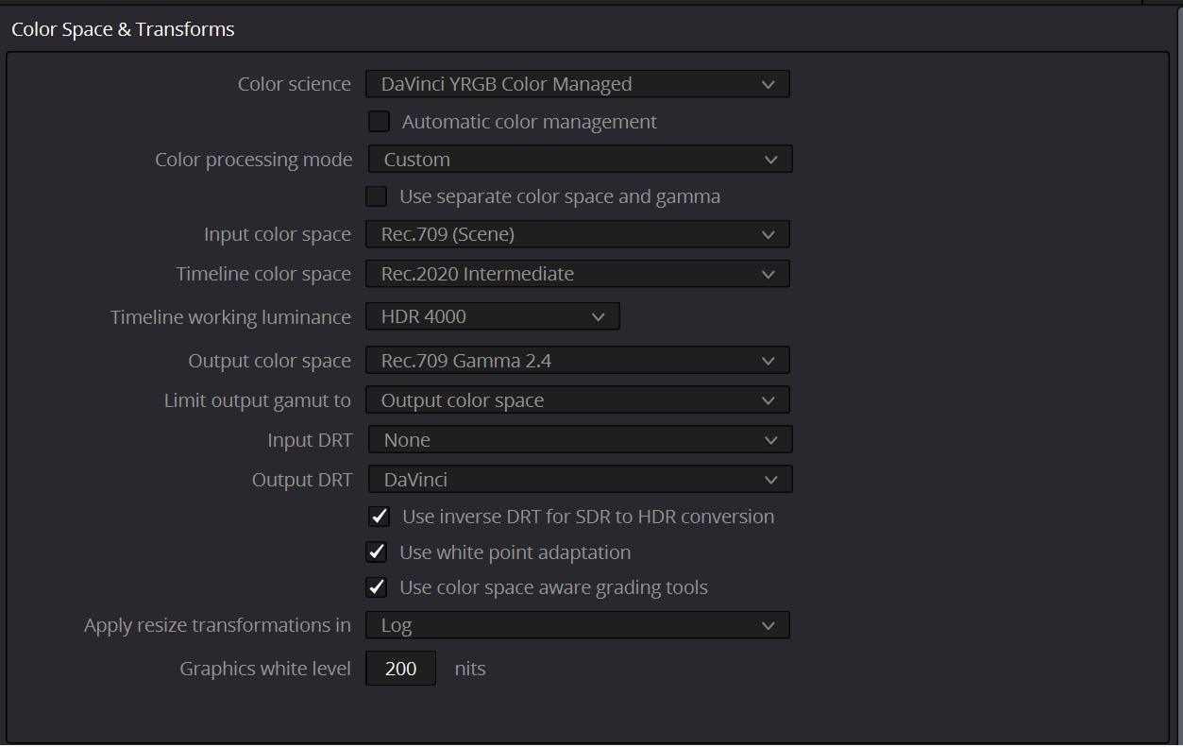Choose a different Output color space
This screenshot has width=1183, height=747.
pyautogui.click(x=578, y=361)
